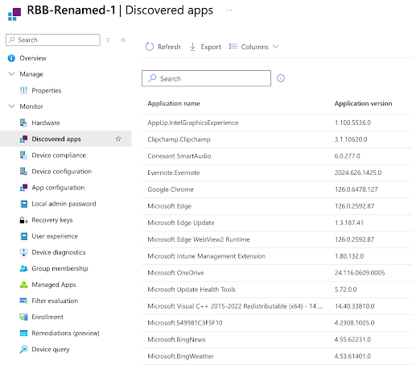Click the Managed Apps icon
Screen dimensions: 412x365
coord(23,284)
